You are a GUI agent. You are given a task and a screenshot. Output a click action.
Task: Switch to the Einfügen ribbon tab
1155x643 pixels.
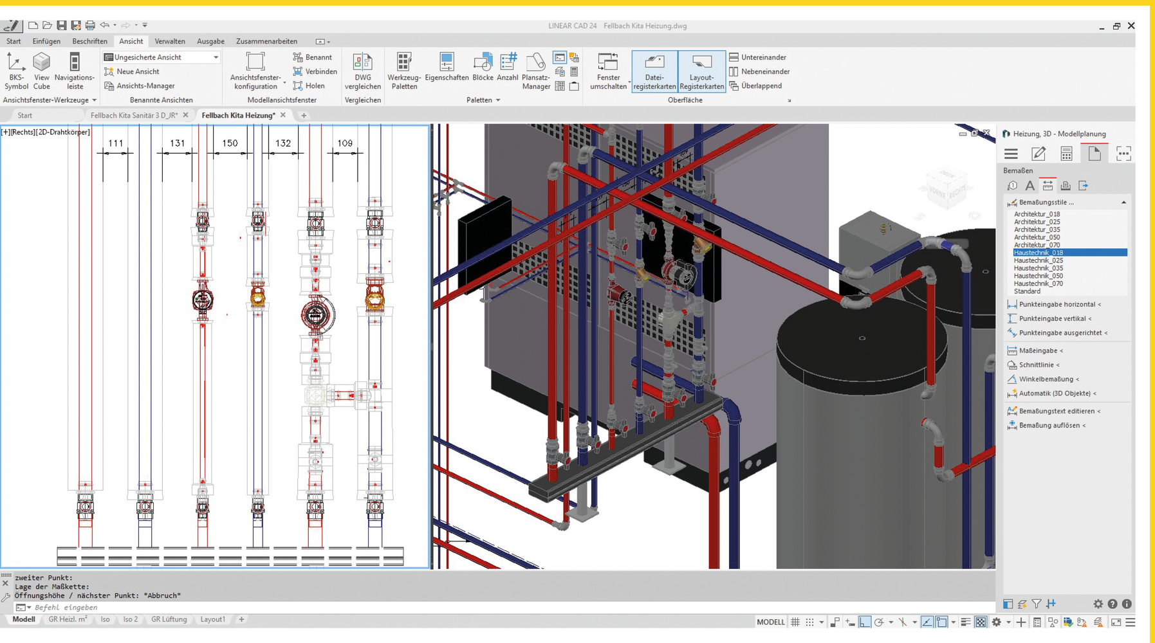[46, 41]
